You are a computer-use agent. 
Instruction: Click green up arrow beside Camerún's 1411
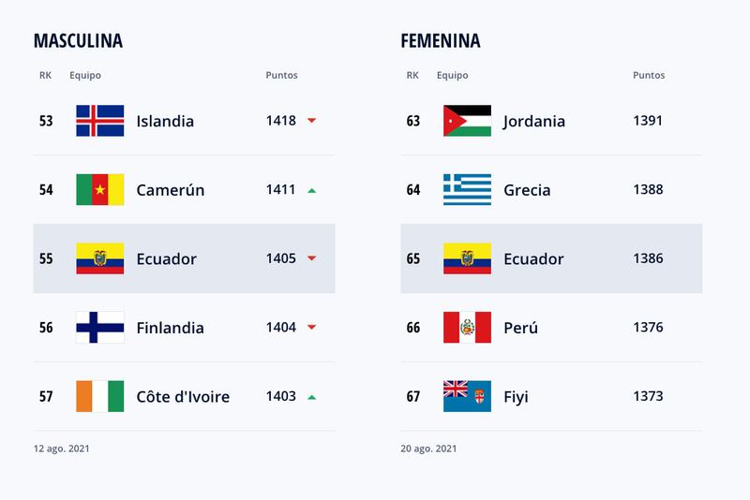[312, 191]
